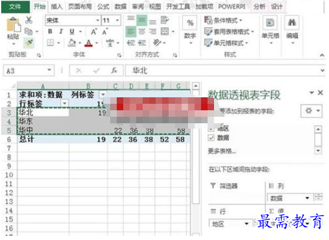329x240 pixels.
Task: Apply middle vertical alignment
Action: pyautogui.click(x=142, y=20)
